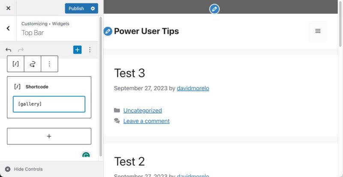Open the widgets options three-dot menu
Viewport: 343px width, 177px height.
[90, 50]
